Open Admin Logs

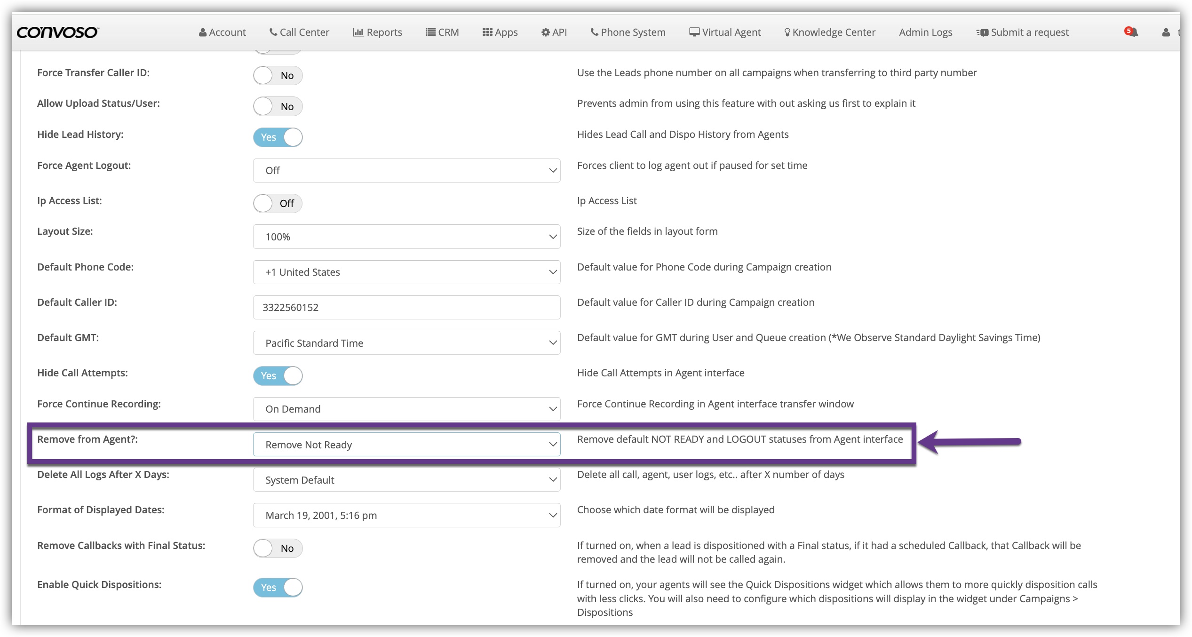coord(925,32)
